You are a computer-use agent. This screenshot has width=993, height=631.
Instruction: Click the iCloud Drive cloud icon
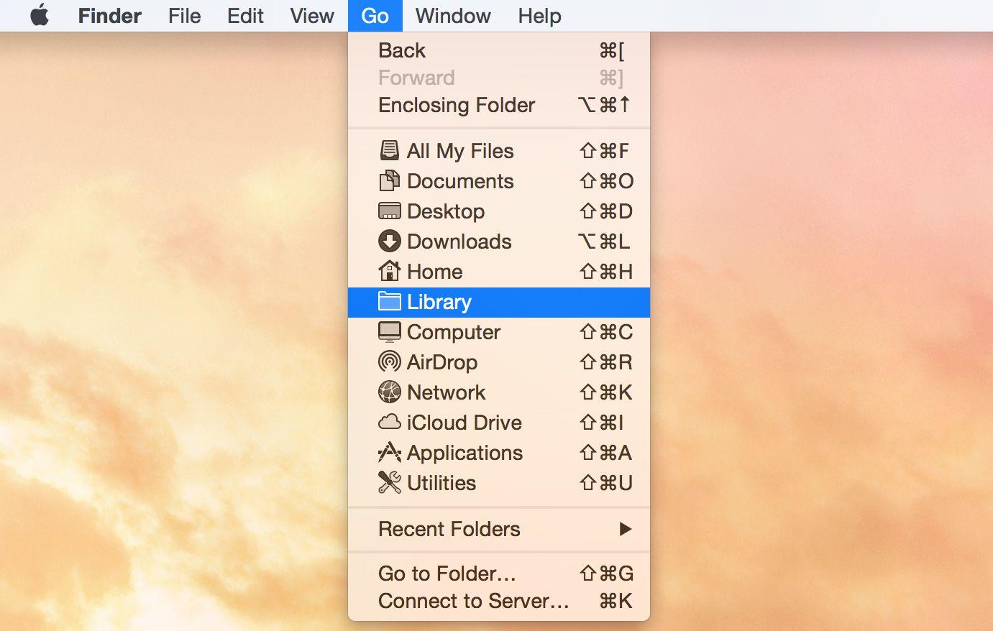point(389,422)
